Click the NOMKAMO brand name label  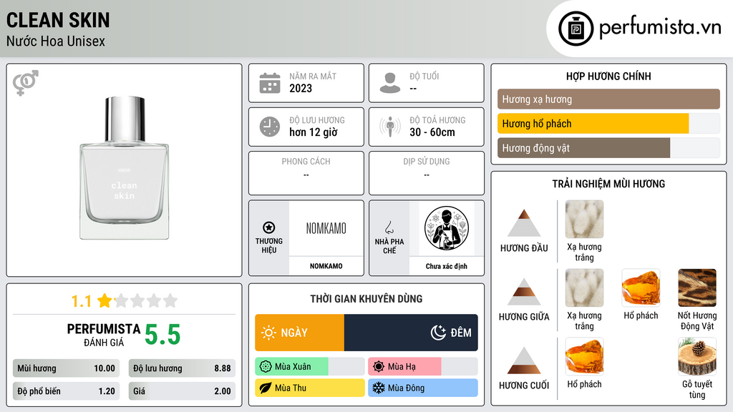[326, 266]
